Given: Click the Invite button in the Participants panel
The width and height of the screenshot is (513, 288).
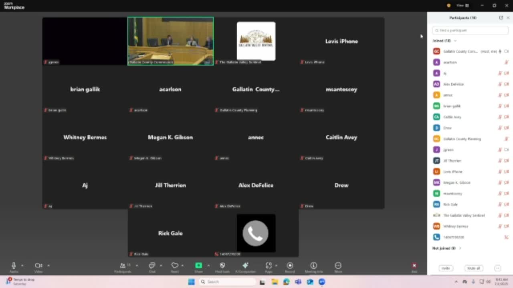Looking at the screenshot, I should pyautogui.click(x=446, y=268).
